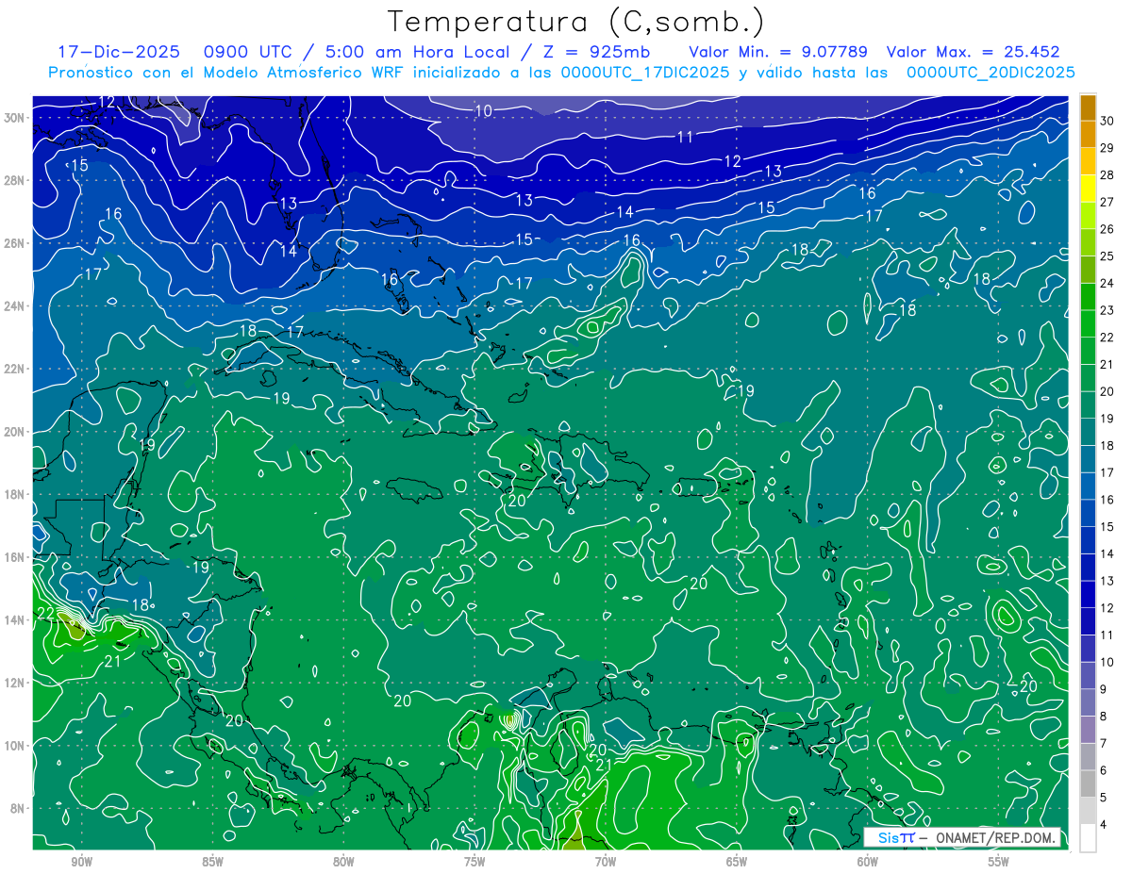This screenshot has width=1132, height=874.
Task: Click blue color bar segment between 15 and 16
Action: click(x=1088, y=514)
